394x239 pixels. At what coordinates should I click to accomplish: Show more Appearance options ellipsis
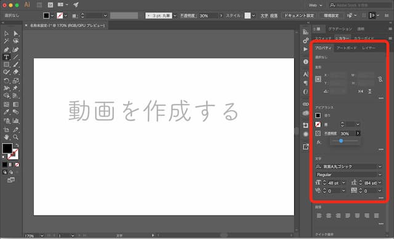[x=381, y=150]
